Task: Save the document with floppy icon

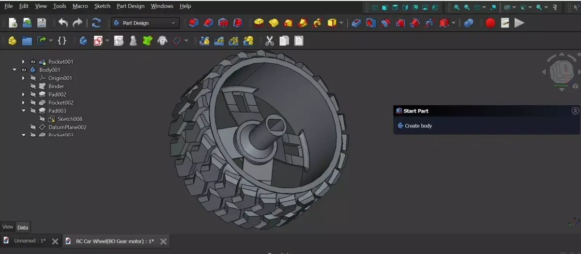Action: tap(42, 23)
